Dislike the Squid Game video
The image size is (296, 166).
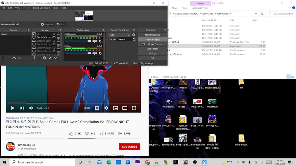(x=90, y=134)
